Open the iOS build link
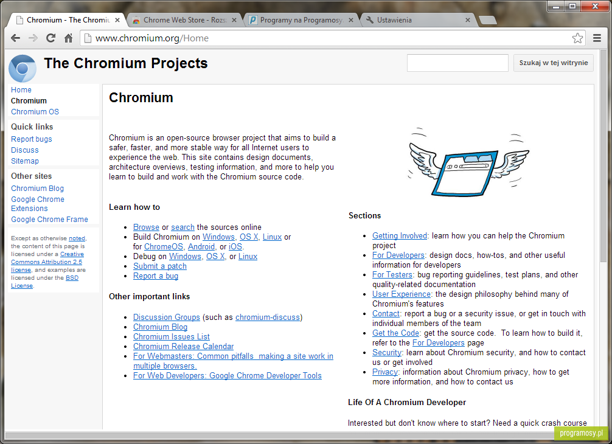This screenshot has width=612, height=444. click(x=235, y=246)
